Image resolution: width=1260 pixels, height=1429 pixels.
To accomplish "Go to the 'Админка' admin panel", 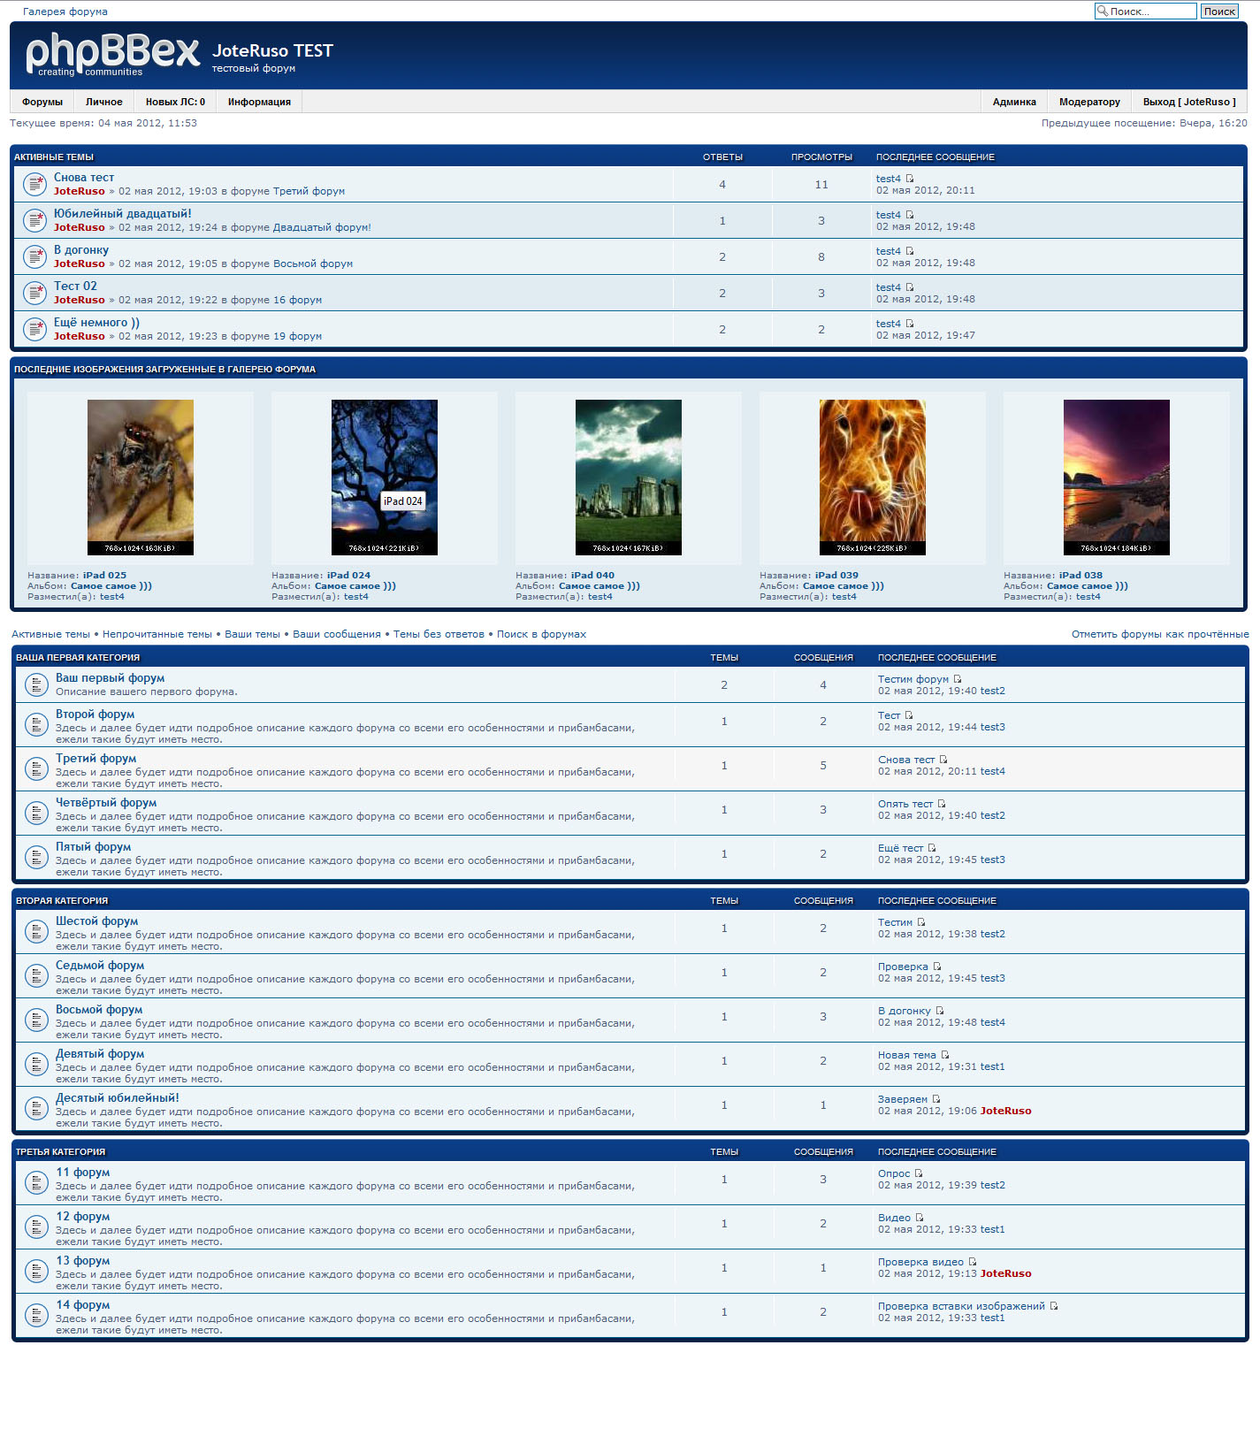I will (1014, 102).
